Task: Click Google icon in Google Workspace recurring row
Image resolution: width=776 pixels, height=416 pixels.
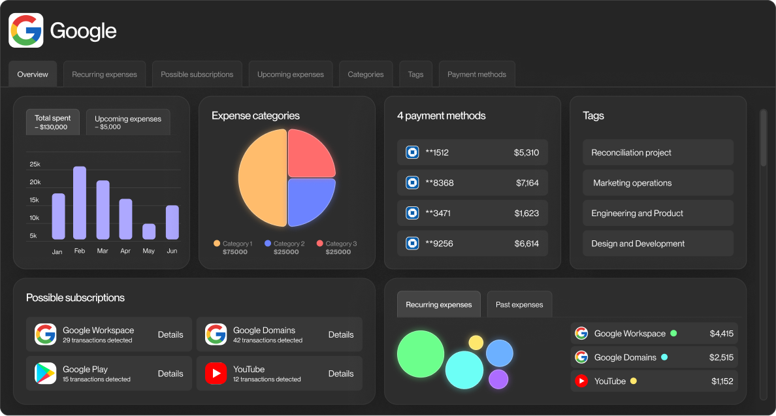Action: click(581, 334)
